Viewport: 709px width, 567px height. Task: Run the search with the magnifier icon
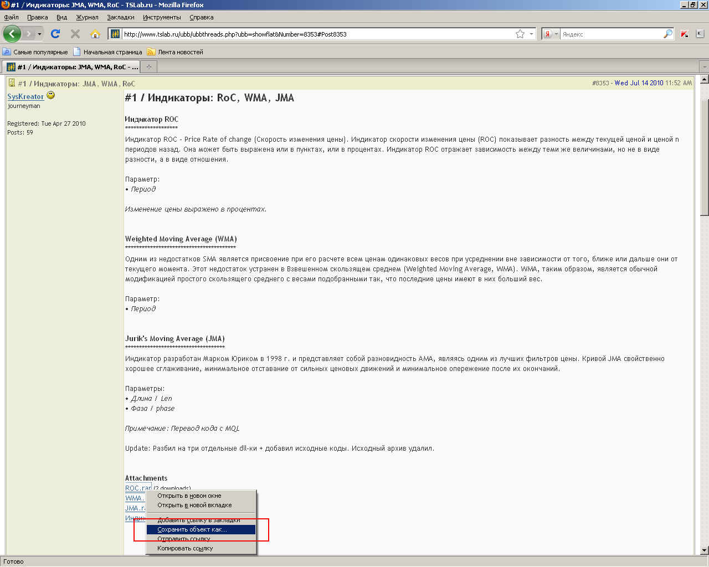pos(668,34)
